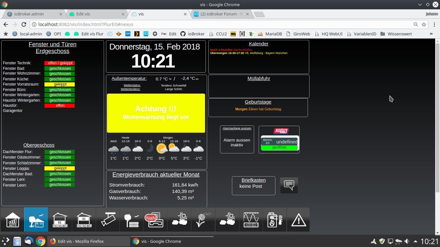Open the HQ WebUI bookmark
This screenshot has height=247, width=440.
point(328,34)
